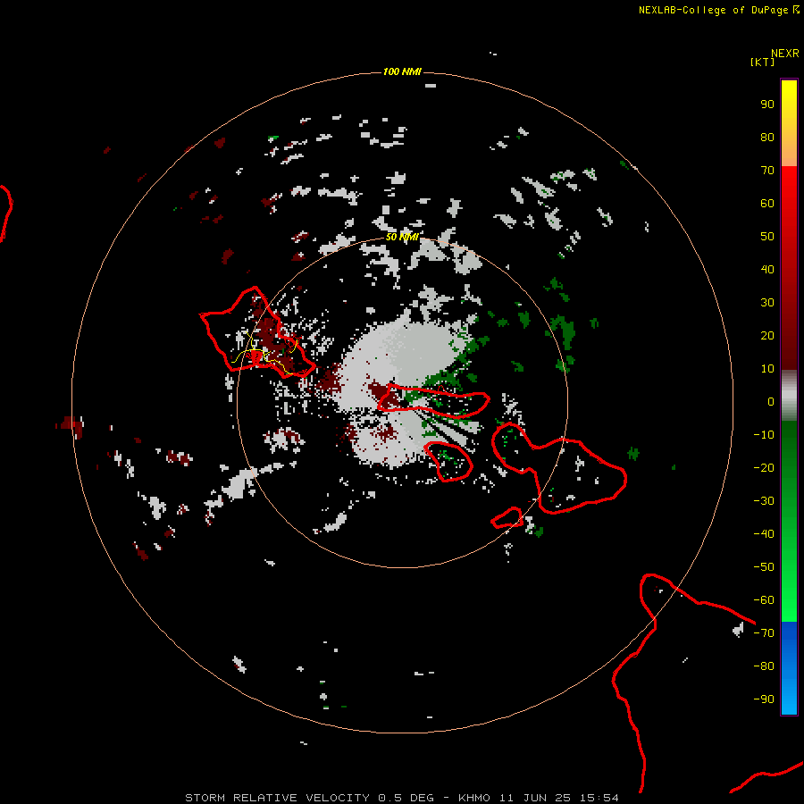Click the positive 30 knot scale label
804x804 pixels.
767,303
